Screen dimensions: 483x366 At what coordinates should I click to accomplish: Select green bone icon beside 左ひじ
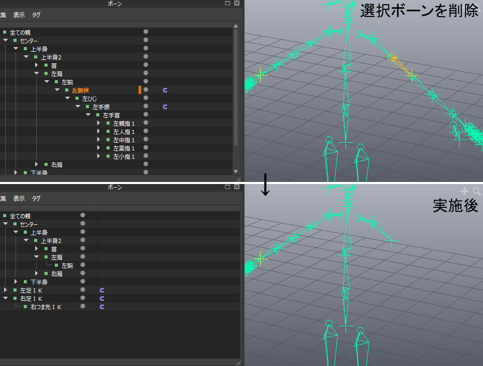click(x=77, y=98)
